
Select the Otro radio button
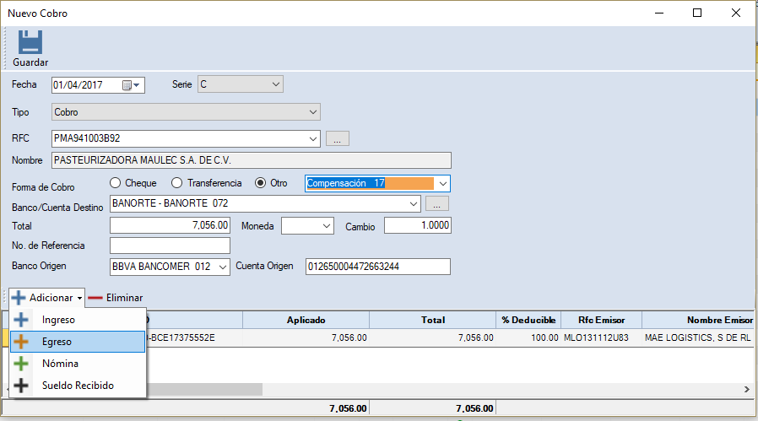261,183
